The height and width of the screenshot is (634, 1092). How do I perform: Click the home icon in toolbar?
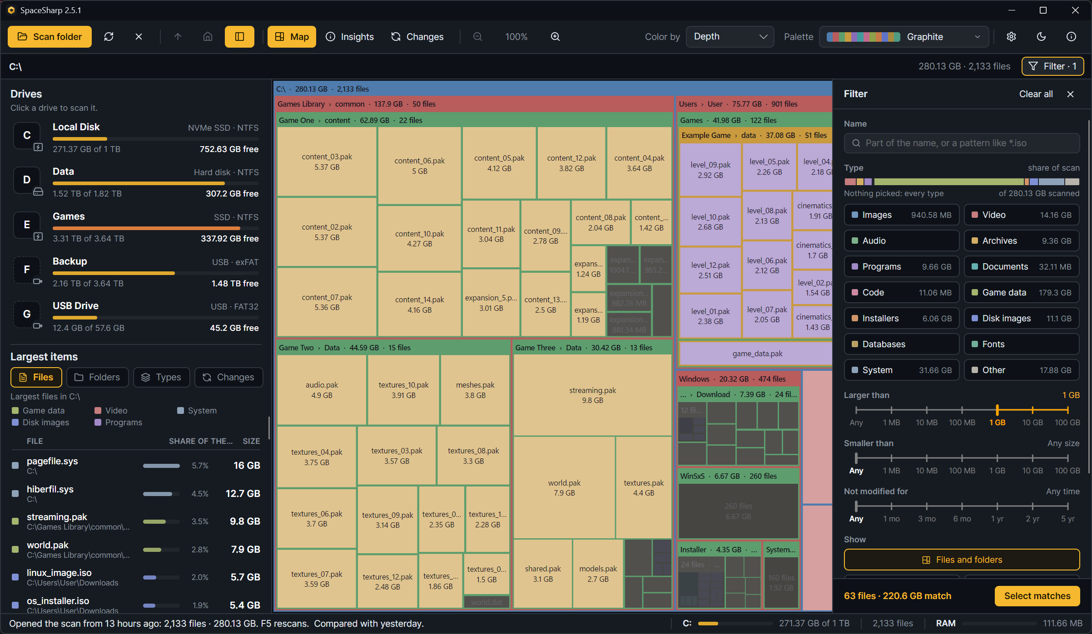(x=208, y=37)
